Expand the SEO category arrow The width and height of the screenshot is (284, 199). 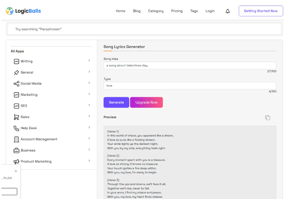pos(89,105)
